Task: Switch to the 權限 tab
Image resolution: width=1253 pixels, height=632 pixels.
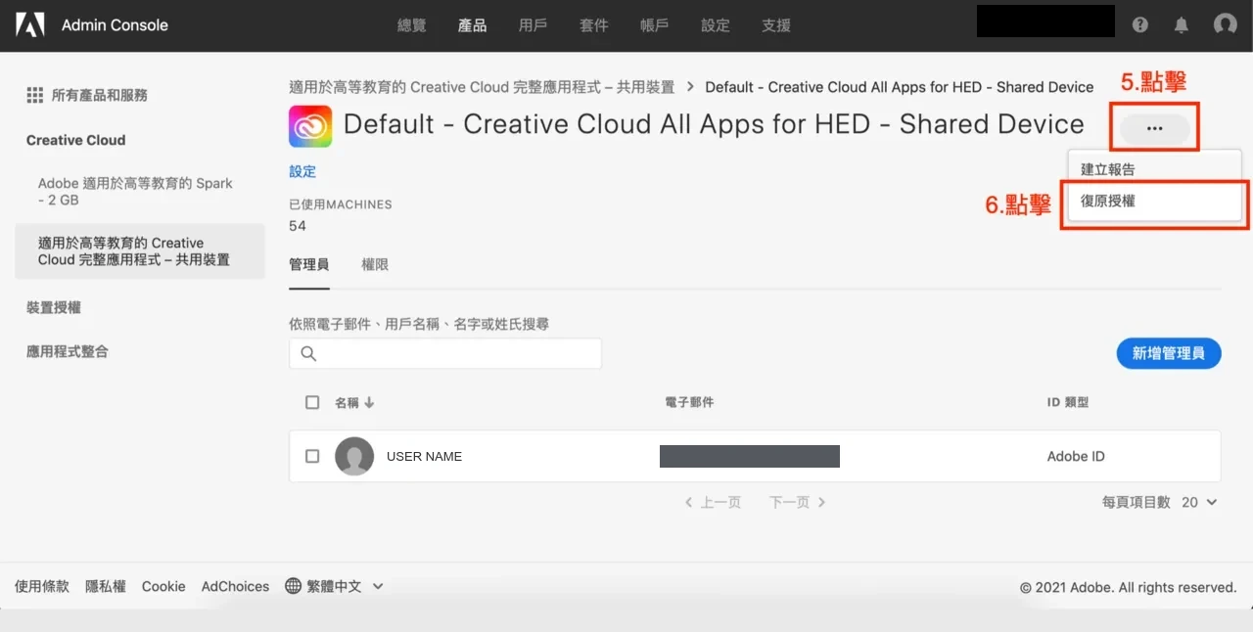Action: 375,264
